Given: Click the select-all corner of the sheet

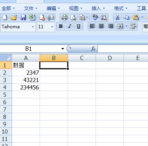Looking at the screenshot, I should coord(6,58).
